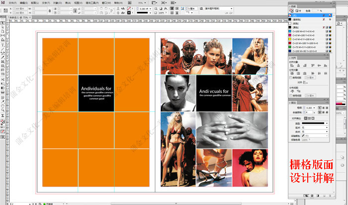The image size is (348, 205).
Task: Open the 版面(L) menu
Action: pos(35,3)
